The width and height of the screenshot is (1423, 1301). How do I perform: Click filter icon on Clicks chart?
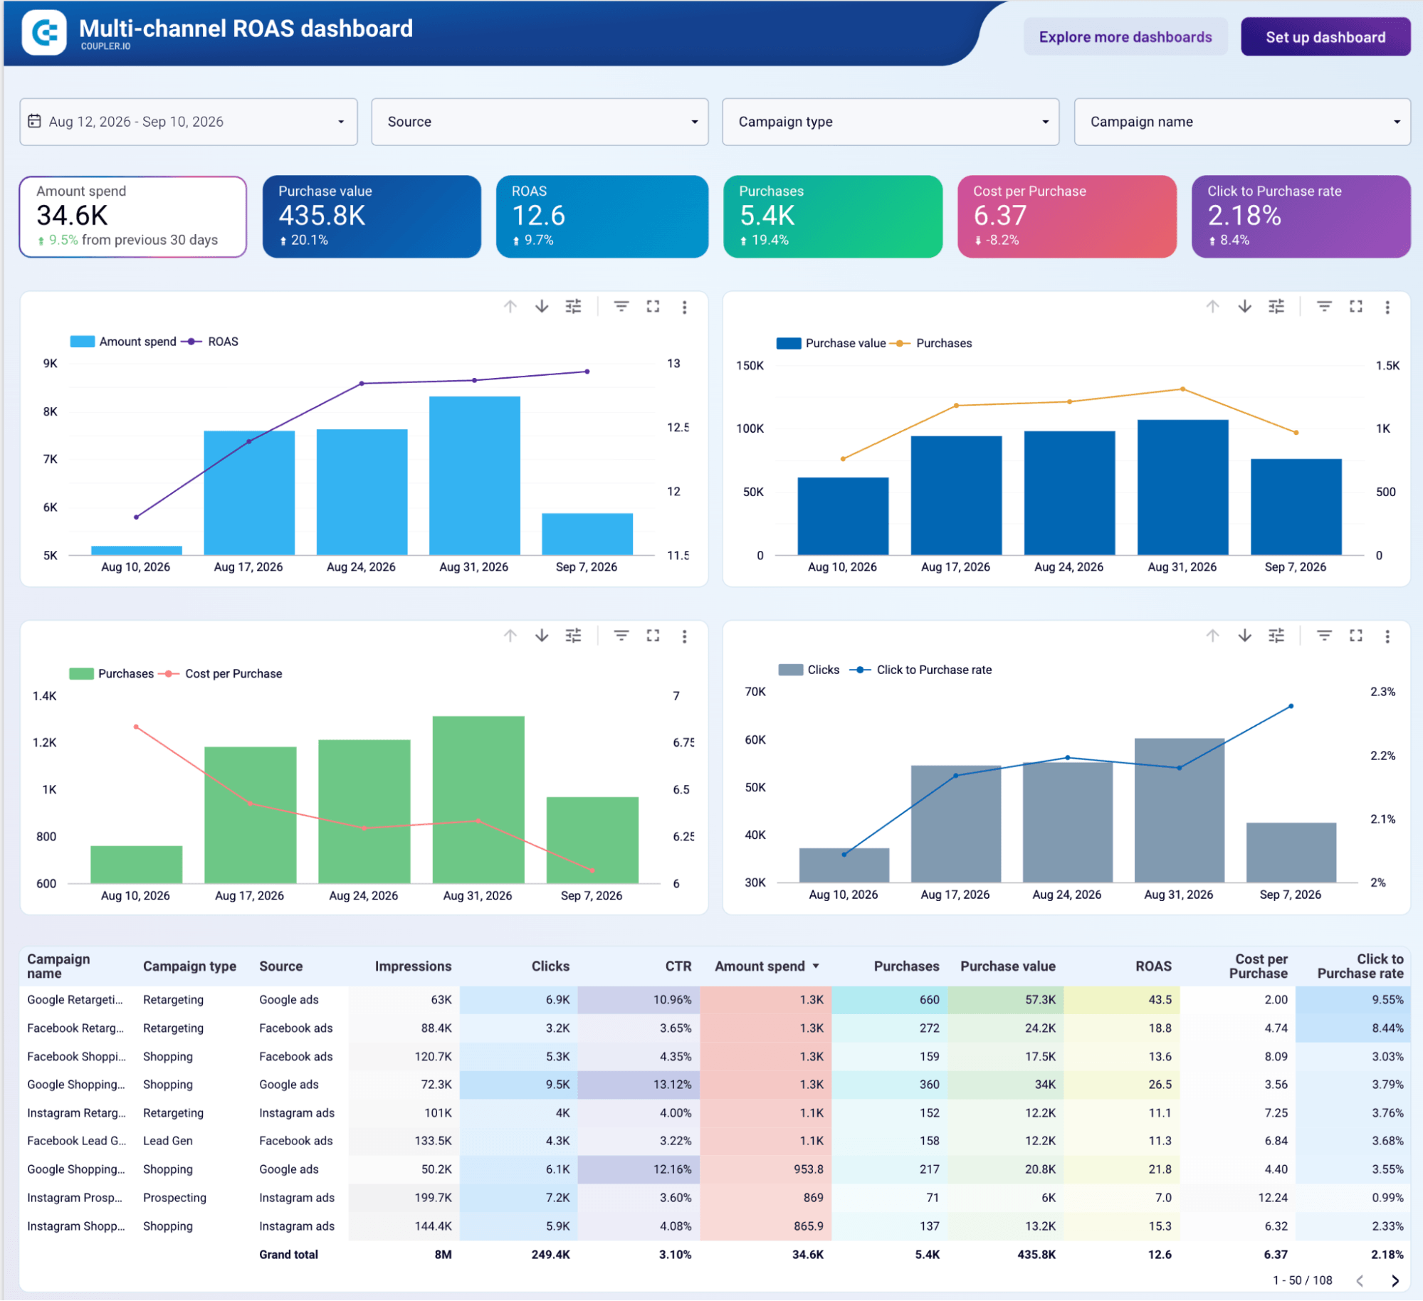(1324, 636)
